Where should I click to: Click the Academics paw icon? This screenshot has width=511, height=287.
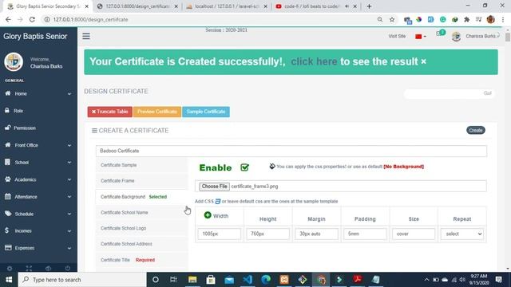8,179
